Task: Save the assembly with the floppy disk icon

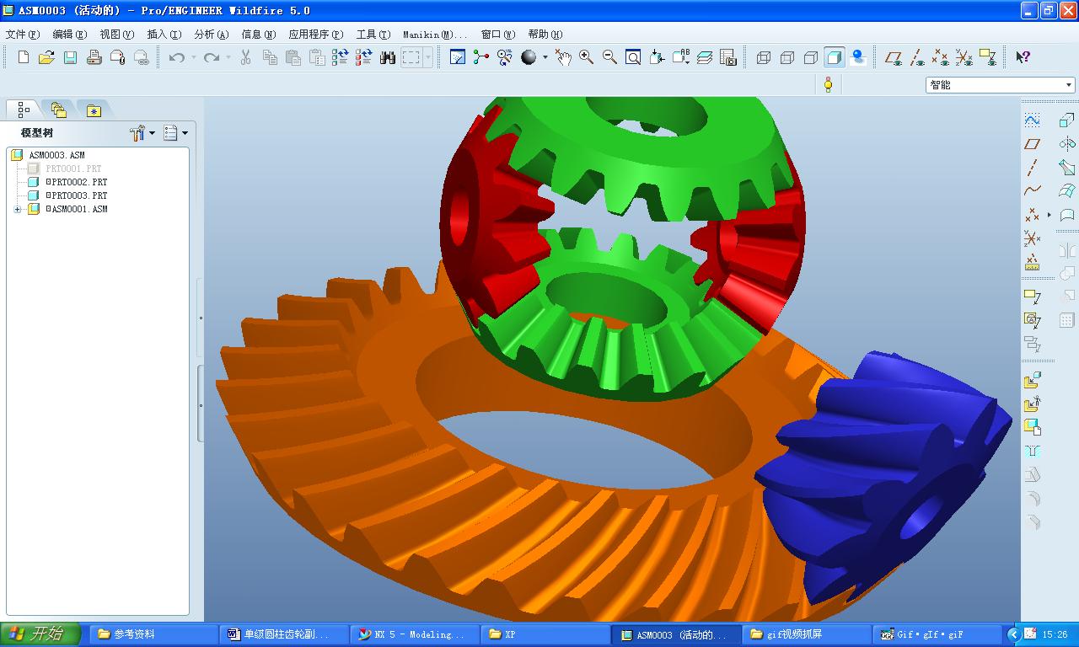Action: coord(71,57)
